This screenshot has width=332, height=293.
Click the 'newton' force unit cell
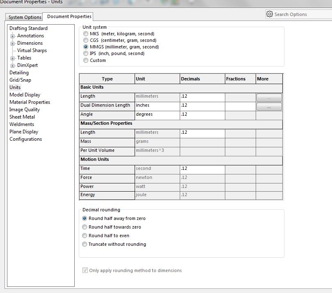(x=157, y=179)
